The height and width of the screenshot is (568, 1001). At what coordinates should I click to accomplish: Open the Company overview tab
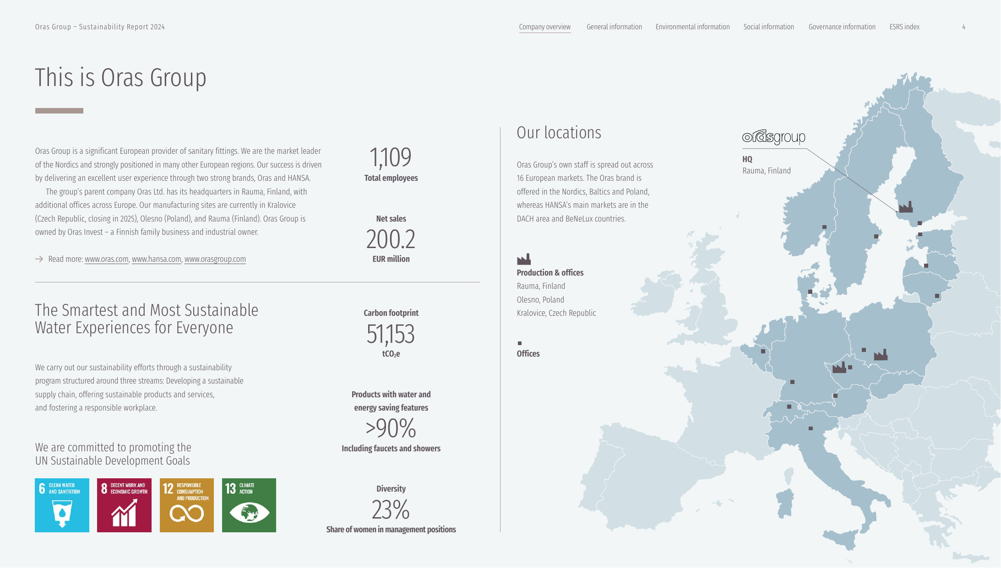click(545, 27)
